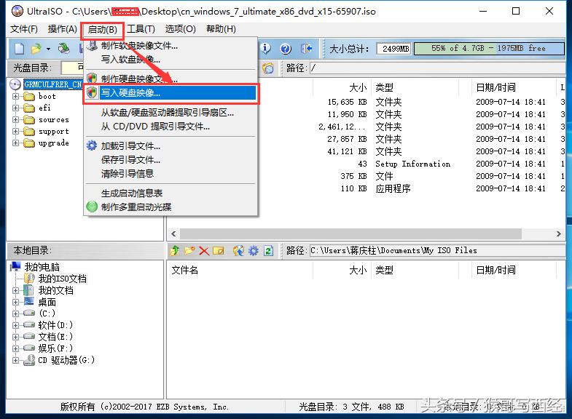Choose 生成启动信息表 menu entry
572x419 pixels.
click(171, 193)
